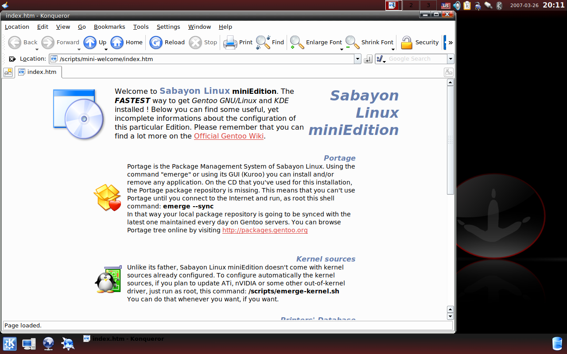Click the US keyboard layout flag
Screen dimensions: 567x354
point(446,5)
